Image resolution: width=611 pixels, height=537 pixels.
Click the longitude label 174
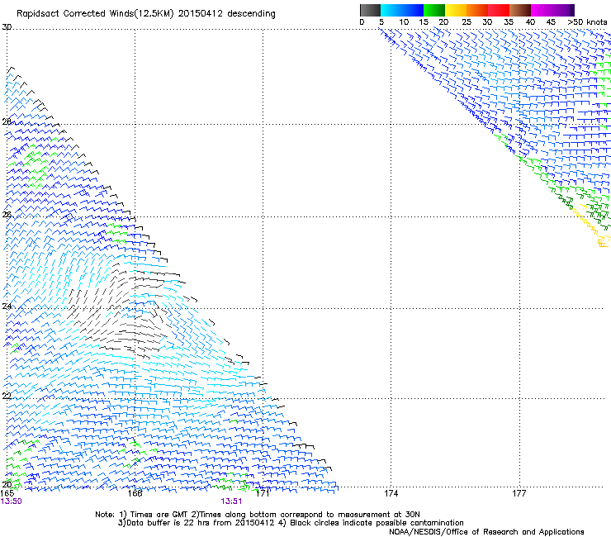pos(391,493)
